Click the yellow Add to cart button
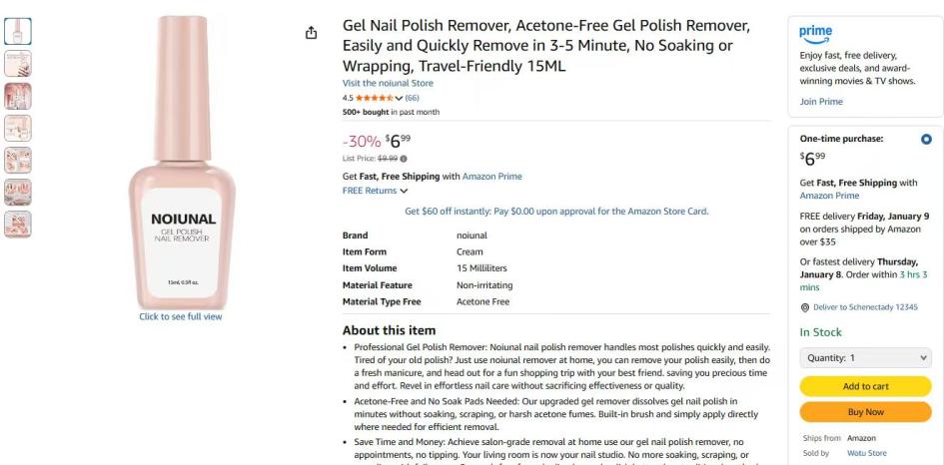Screen dimensions: 944x465 (x=866, y=386)
